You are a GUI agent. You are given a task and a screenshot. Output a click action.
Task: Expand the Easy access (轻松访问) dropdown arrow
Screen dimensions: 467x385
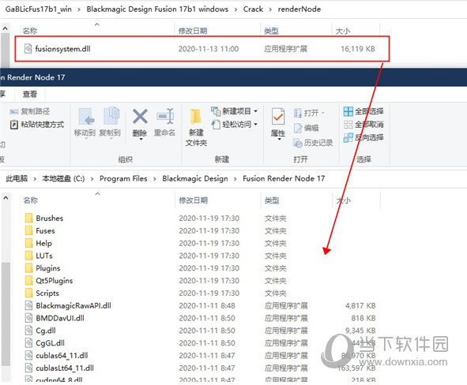pos(256,125)
